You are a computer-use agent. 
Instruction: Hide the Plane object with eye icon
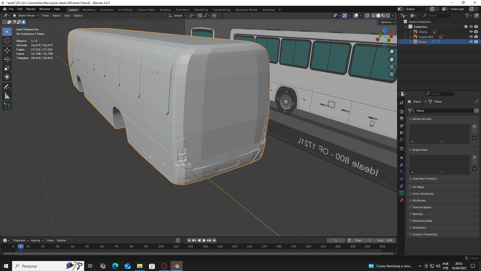click(471, 42)
